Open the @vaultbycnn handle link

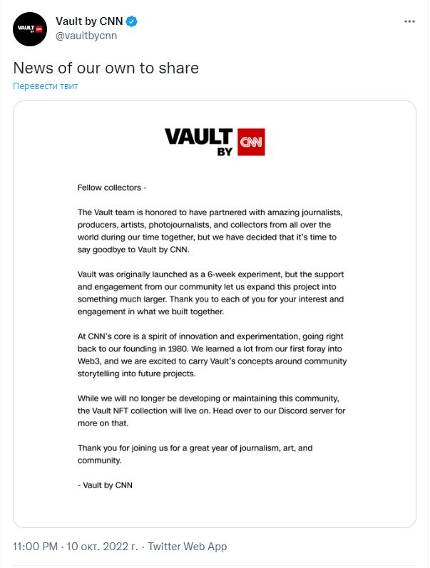pyautogui.click(x=86, y=36)
